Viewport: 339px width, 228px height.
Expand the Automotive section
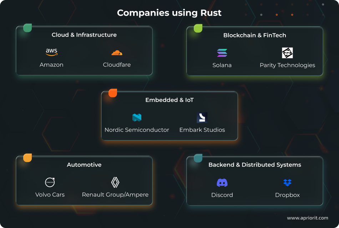[x=84, y=165]
